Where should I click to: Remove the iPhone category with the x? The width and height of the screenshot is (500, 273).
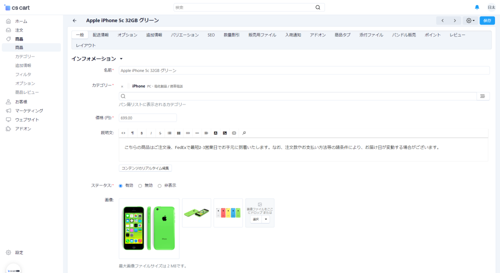pos(122,86)
